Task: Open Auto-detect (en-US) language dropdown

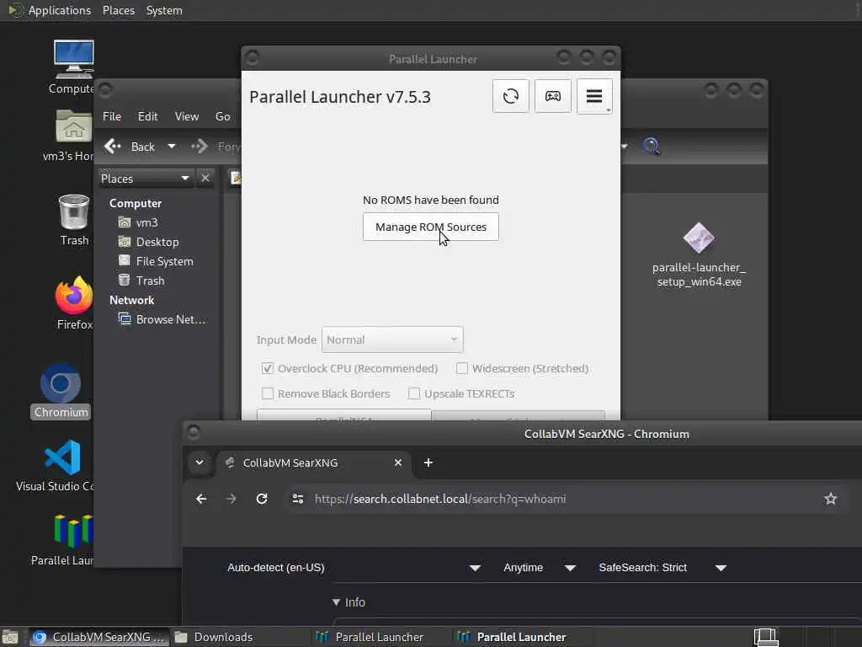Action: (354, 567)
